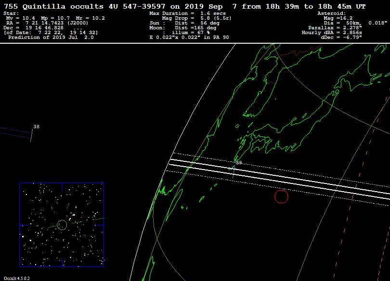Screen dimensions: 390x281
Task: Click the 'Parallax = 2.278"' line
Action: point(335,28)
